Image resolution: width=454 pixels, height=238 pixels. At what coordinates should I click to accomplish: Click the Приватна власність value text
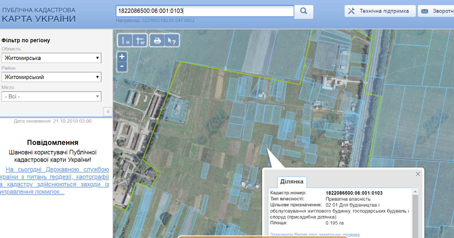348,199
